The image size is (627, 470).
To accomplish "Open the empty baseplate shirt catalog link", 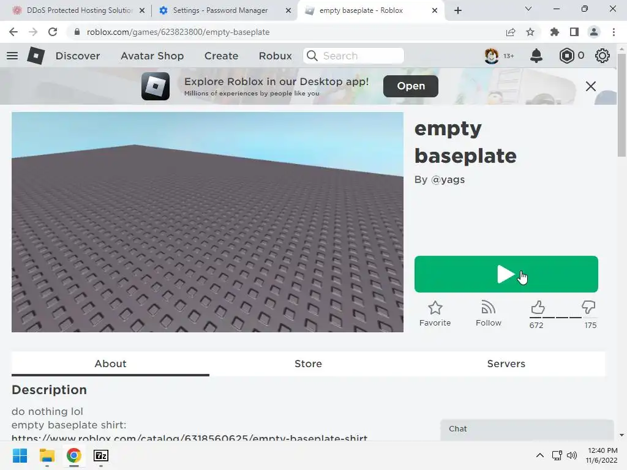I will 189,438.
